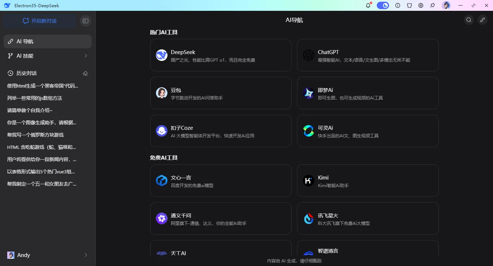This screenshot has height=266, width=493.
Task: Select the AI 导航 sidebar item
Action: (x=48, y=41)
